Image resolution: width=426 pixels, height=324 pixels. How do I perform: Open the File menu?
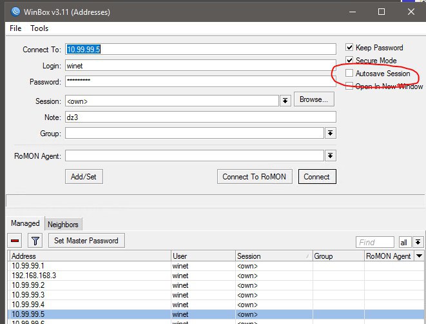tap(15, 28)
